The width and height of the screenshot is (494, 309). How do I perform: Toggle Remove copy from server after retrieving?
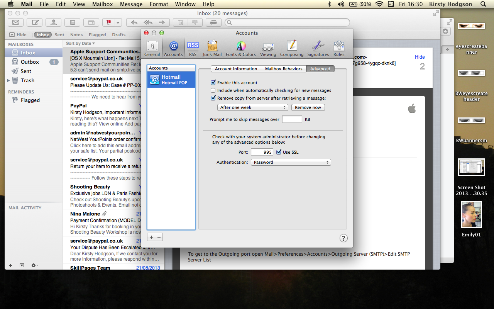(213, 98)
